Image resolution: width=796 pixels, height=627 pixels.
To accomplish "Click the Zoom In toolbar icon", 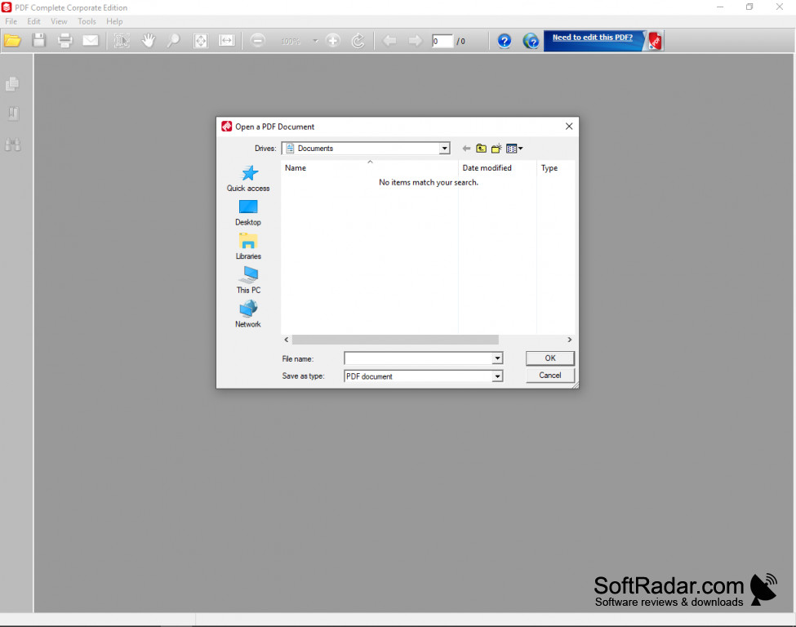I will (332, 40).
